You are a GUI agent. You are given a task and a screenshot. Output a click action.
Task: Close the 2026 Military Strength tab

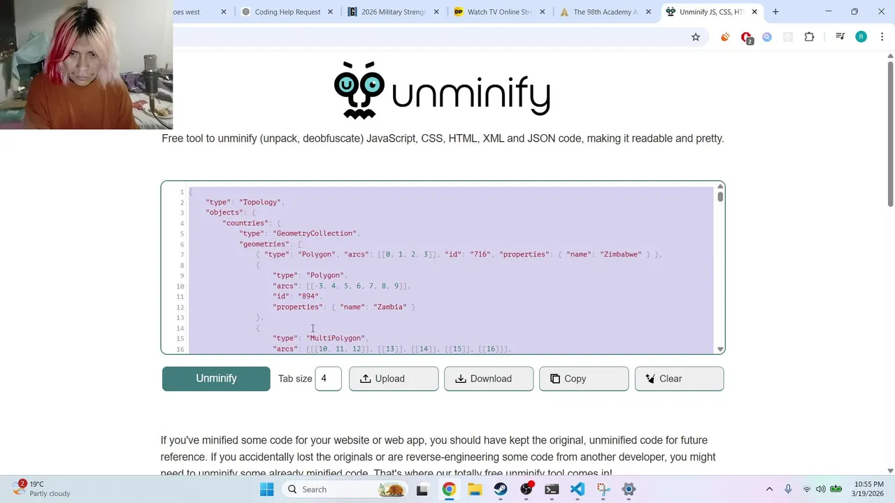pos(436,12)
